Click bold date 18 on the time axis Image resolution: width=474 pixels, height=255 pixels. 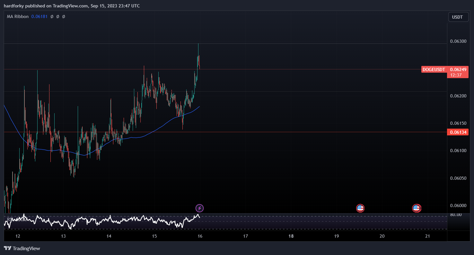coord(291,236)
